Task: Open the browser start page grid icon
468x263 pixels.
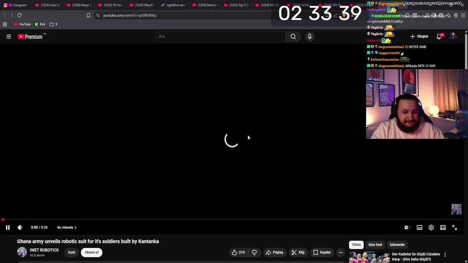Action: click(x=5, y=24)
